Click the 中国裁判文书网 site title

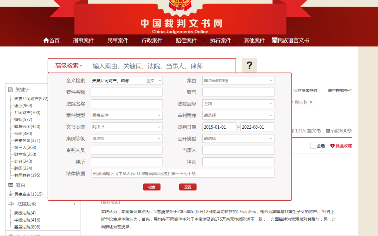tap(181, 24)
